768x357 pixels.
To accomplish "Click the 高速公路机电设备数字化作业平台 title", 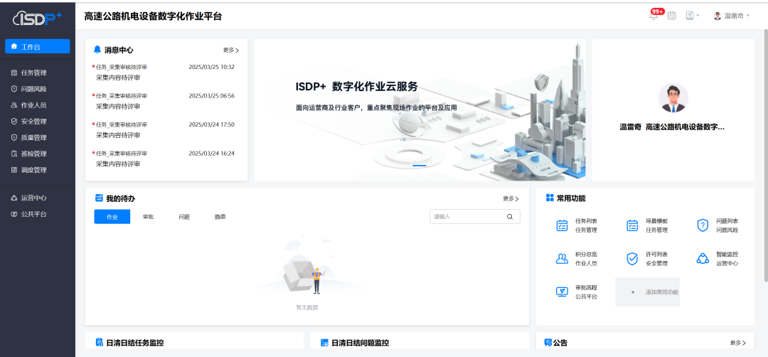I will click(x=153, y=16).
